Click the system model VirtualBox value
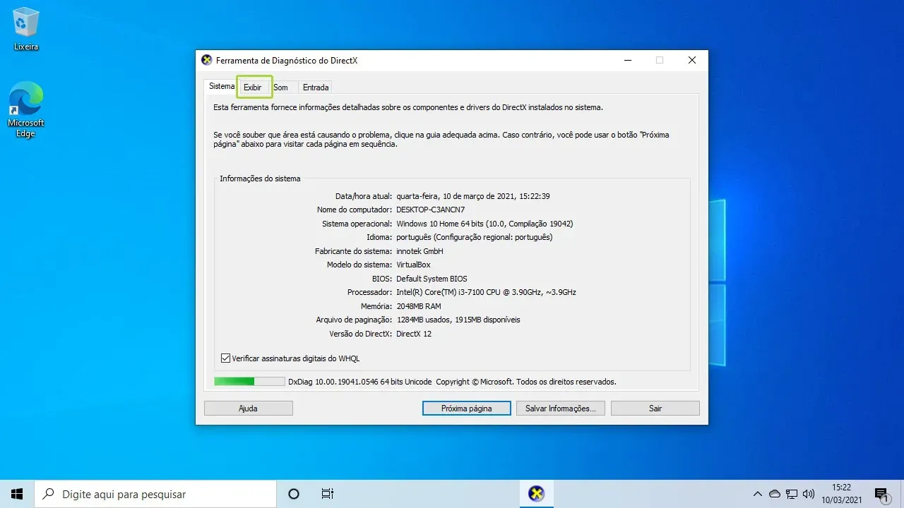Viewport: 904px width, 508px height. pos(413,265)
